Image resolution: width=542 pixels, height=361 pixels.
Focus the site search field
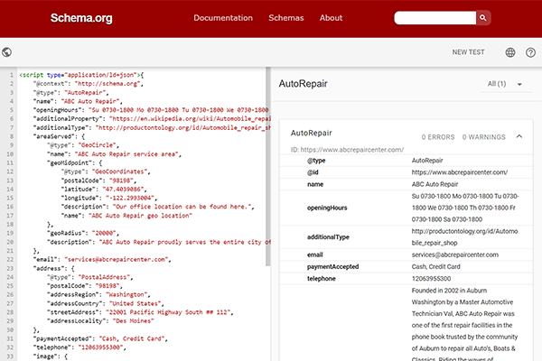click(435, 18)
